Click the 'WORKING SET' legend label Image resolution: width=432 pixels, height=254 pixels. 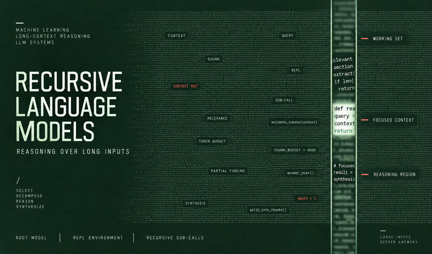point(388,39)
